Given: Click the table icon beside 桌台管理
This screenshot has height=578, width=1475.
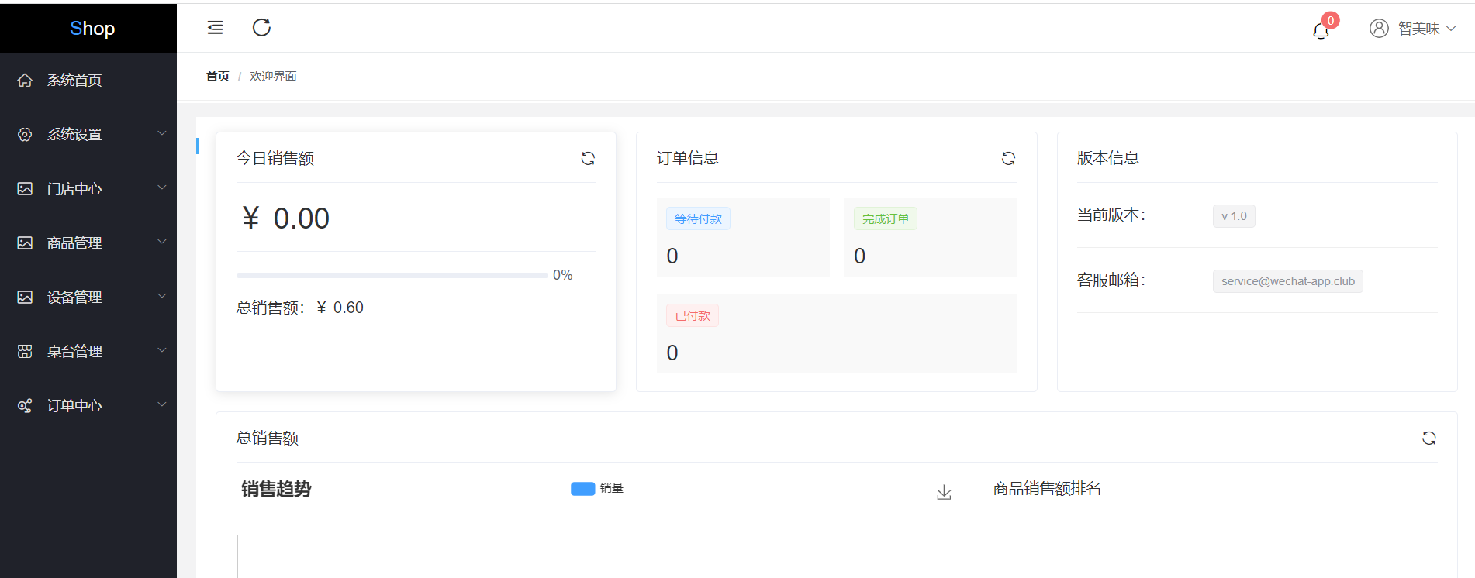Looking at the screenshot, I should tap(25, 351).
